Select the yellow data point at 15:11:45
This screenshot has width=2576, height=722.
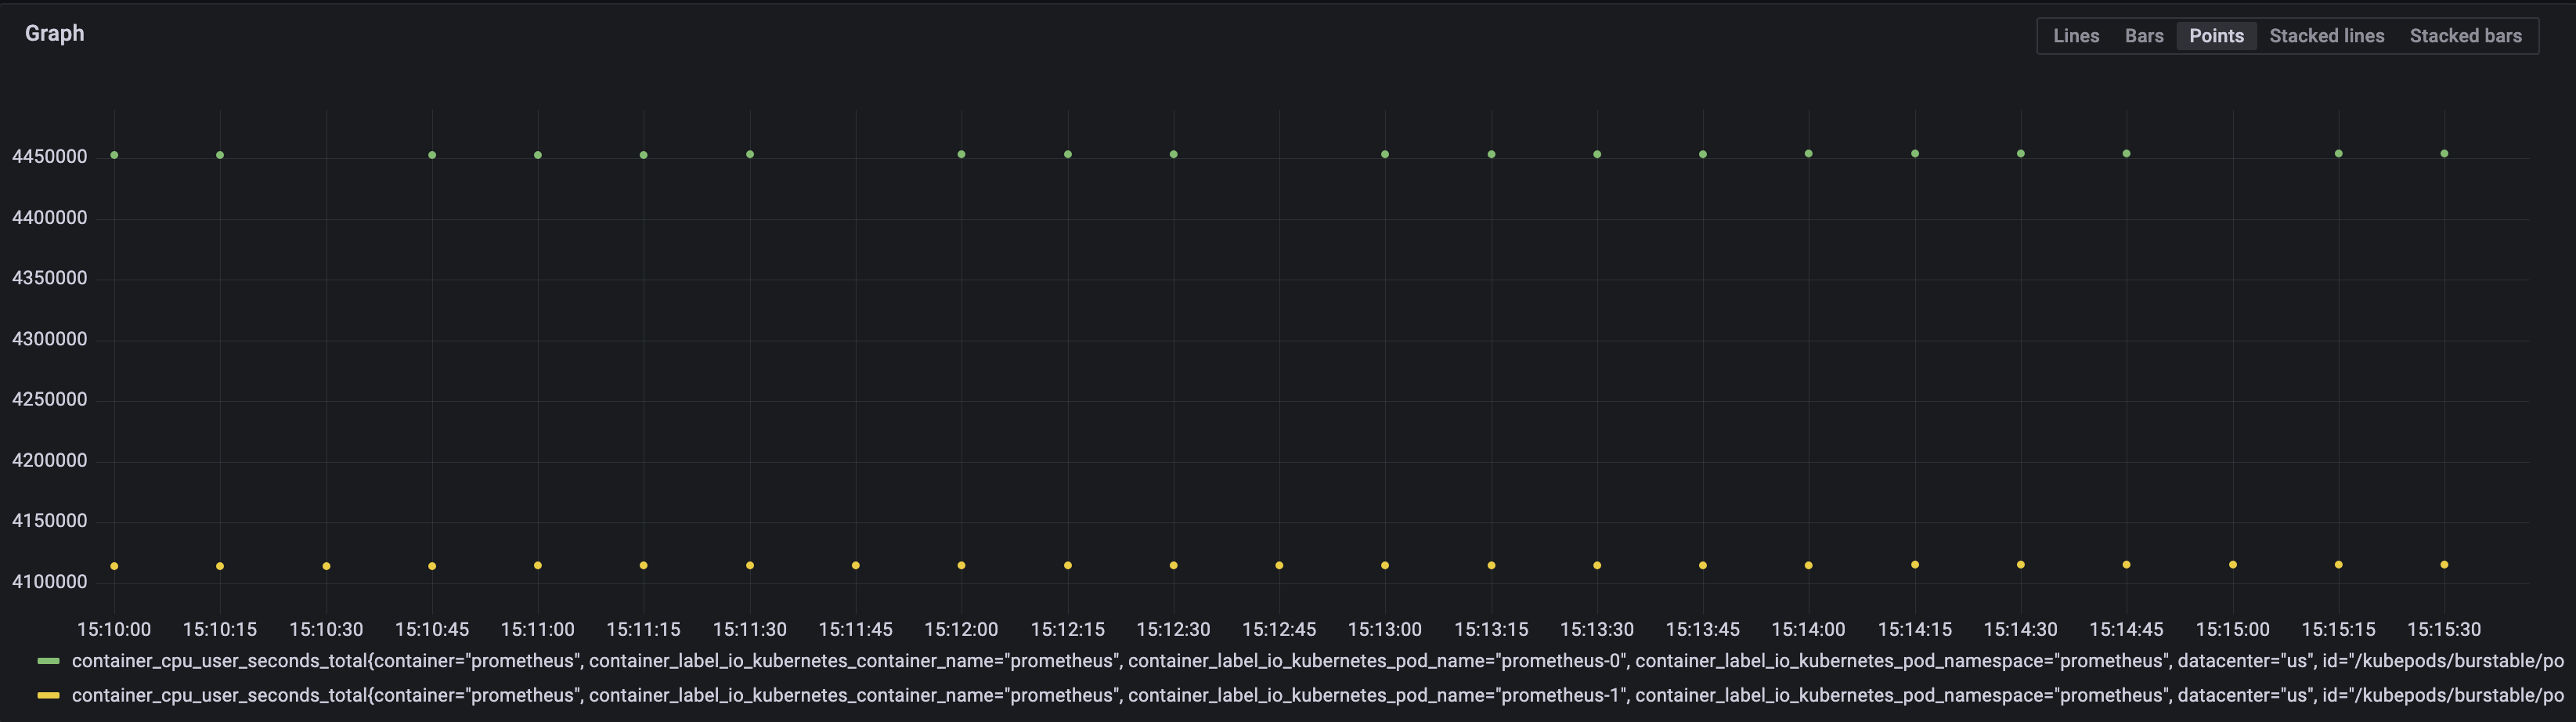pos(855,565)
